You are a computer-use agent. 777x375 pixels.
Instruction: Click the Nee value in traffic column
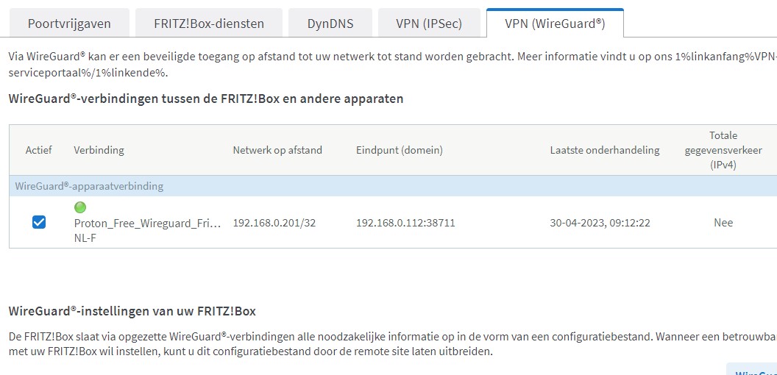(x=723, y=223)
